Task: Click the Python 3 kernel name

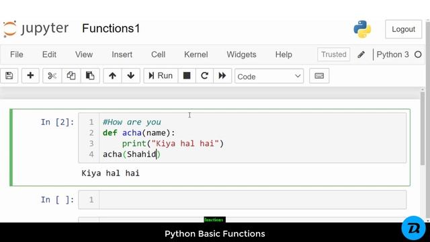Action: point(392,54)
